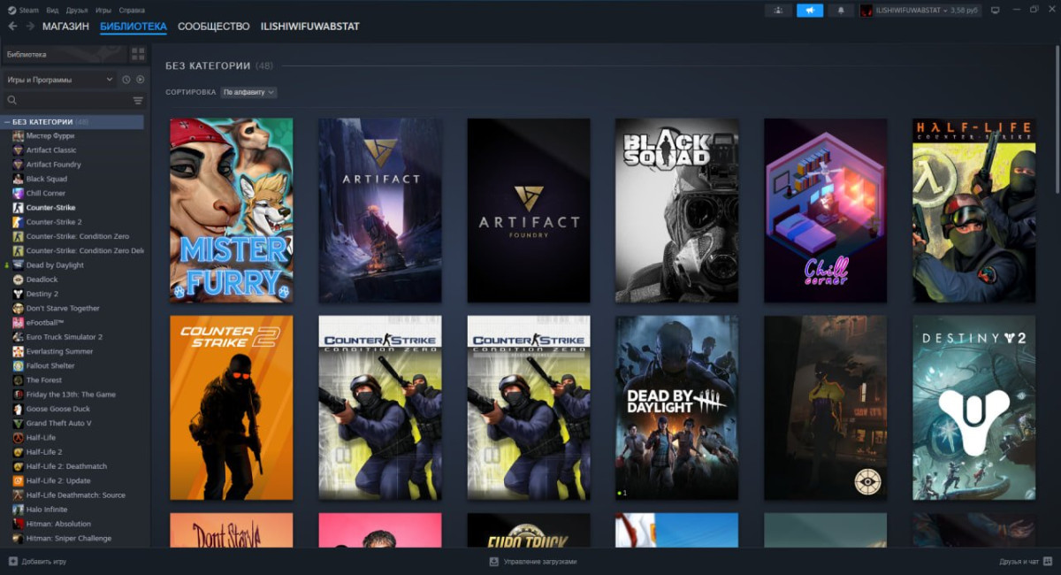Select Artifact Foundry in the sidebar
The width and height of the screenshot is (1061, 575).
53,165
